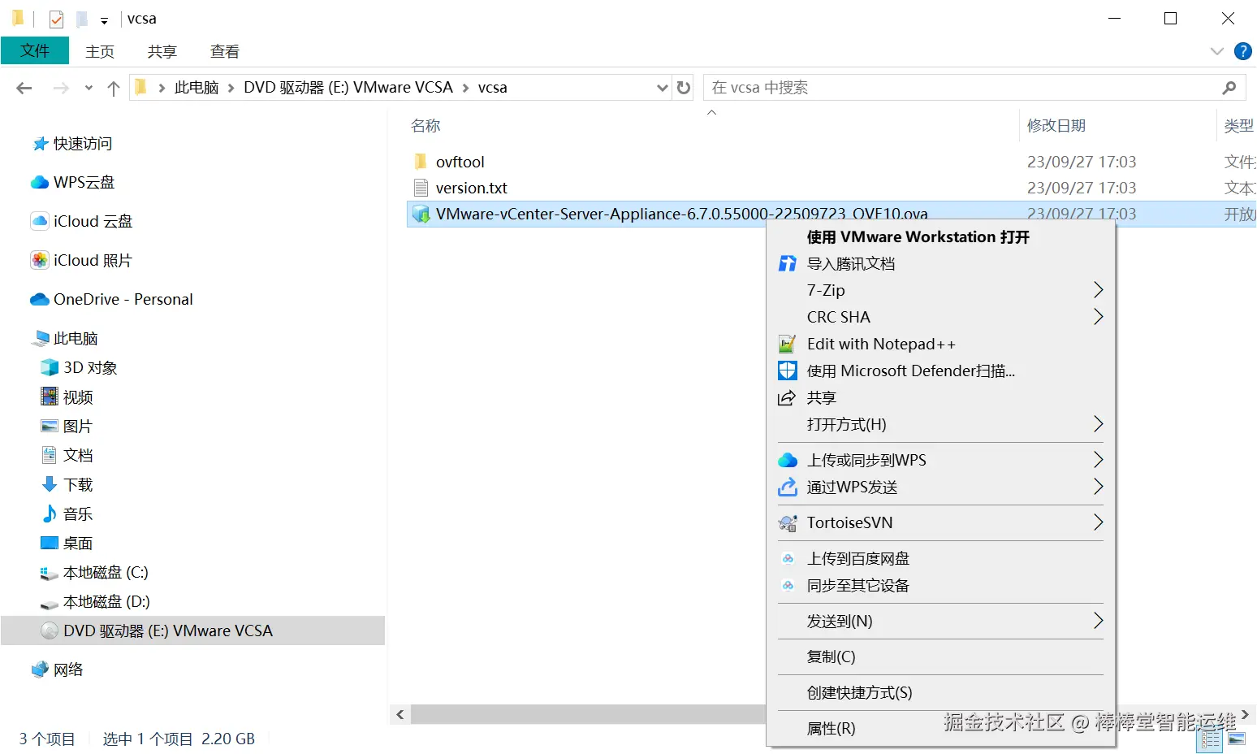
Task: Expand 发送到(N) submenu
Action: [x=941, y=622]
